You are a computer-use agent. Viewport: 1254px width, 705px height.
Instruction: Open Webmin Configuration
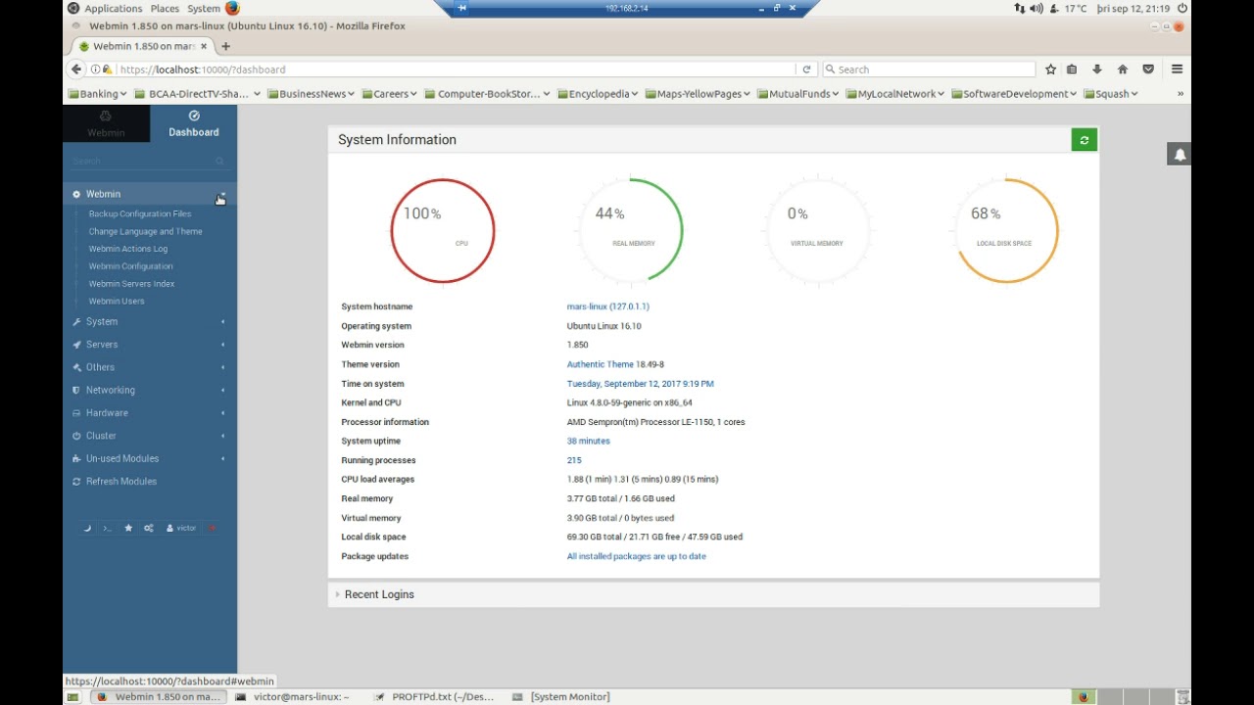pos(130,266)
